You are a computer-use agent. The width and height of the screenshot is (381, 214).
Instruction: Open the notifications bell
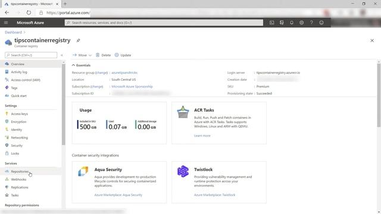pos(292,23)
